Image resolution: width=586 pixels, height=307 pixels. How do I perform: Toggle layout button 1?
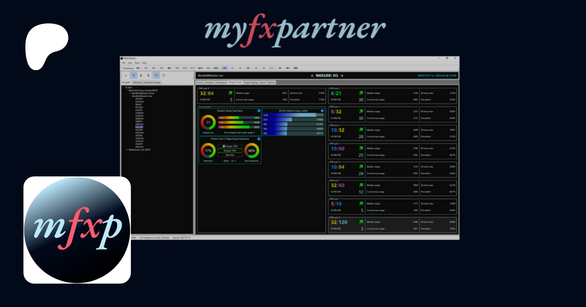pyautogui.click(x=133, y=75)
